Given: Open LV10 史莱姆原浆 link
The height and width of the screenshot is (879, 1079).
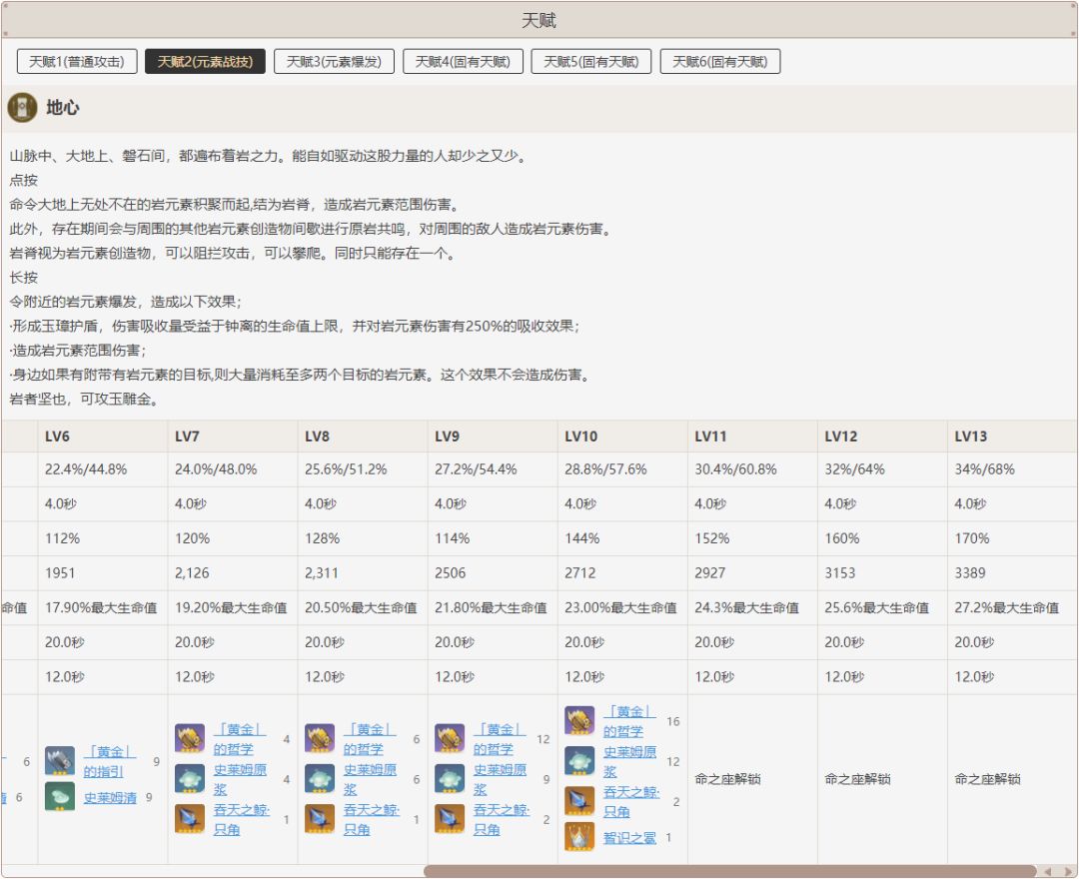Looking at the screenshot, I should [x=629, y=761].
